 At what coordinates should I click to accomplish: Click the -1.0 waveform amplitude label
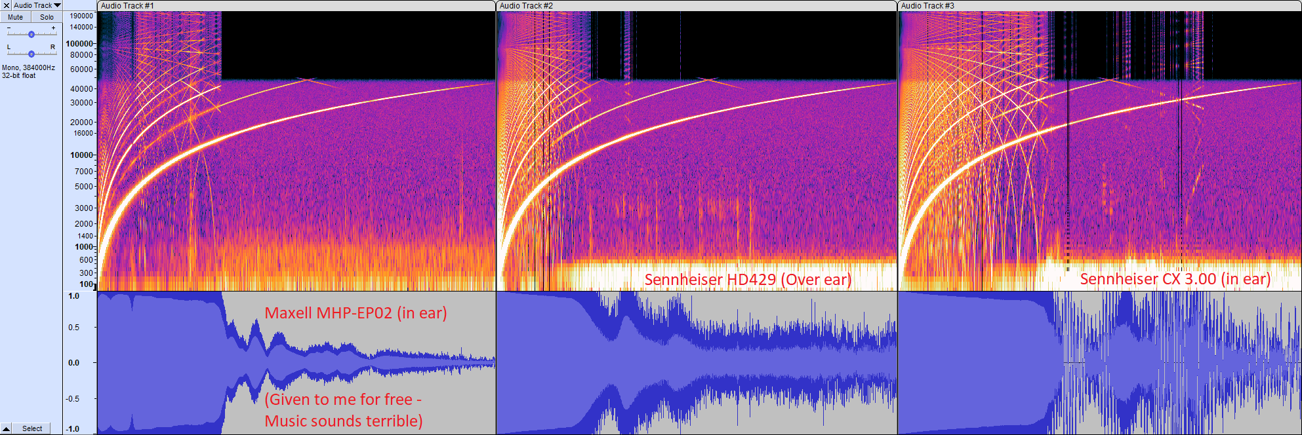pos(73,429)
